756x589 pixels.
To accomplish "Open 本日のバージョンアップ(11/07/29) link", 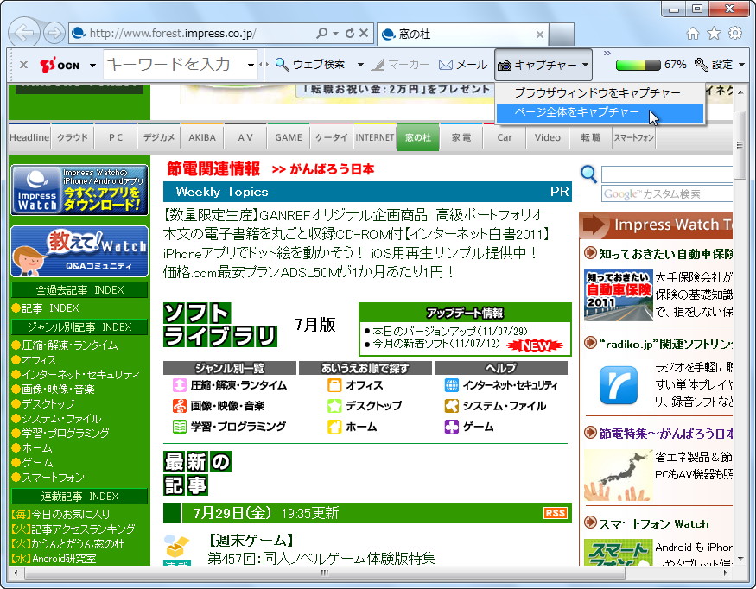I will click(x=450, y=331).
